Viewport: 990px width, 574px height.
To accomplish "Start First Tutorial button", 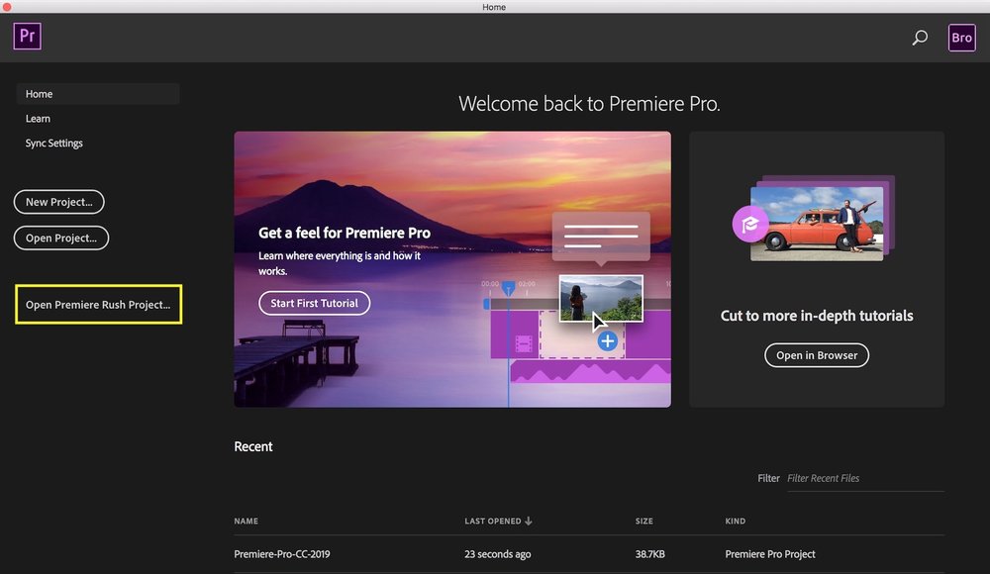I will coord(314,303).
